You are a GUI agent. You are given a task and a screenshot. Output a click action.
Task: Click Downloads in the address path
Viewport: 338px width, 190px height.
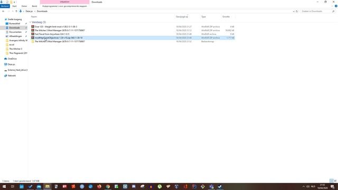(42, 11)
